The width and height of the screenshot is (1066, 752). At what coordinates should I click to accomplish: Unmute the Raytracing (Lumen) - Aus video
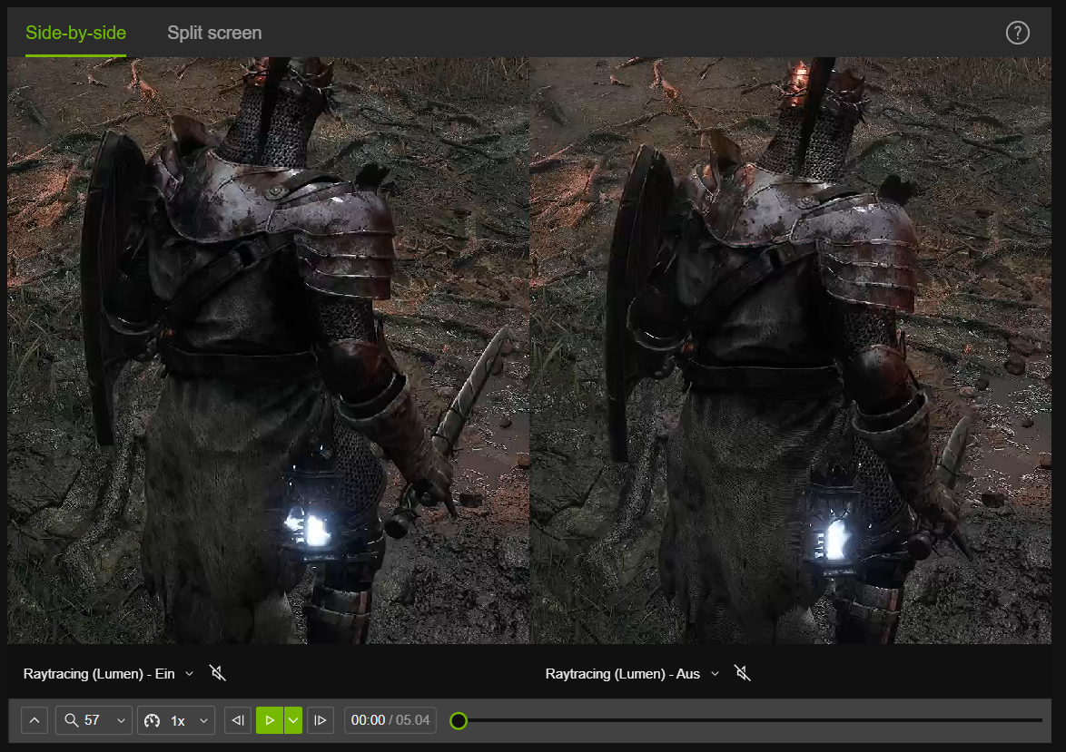coord(743,673)
